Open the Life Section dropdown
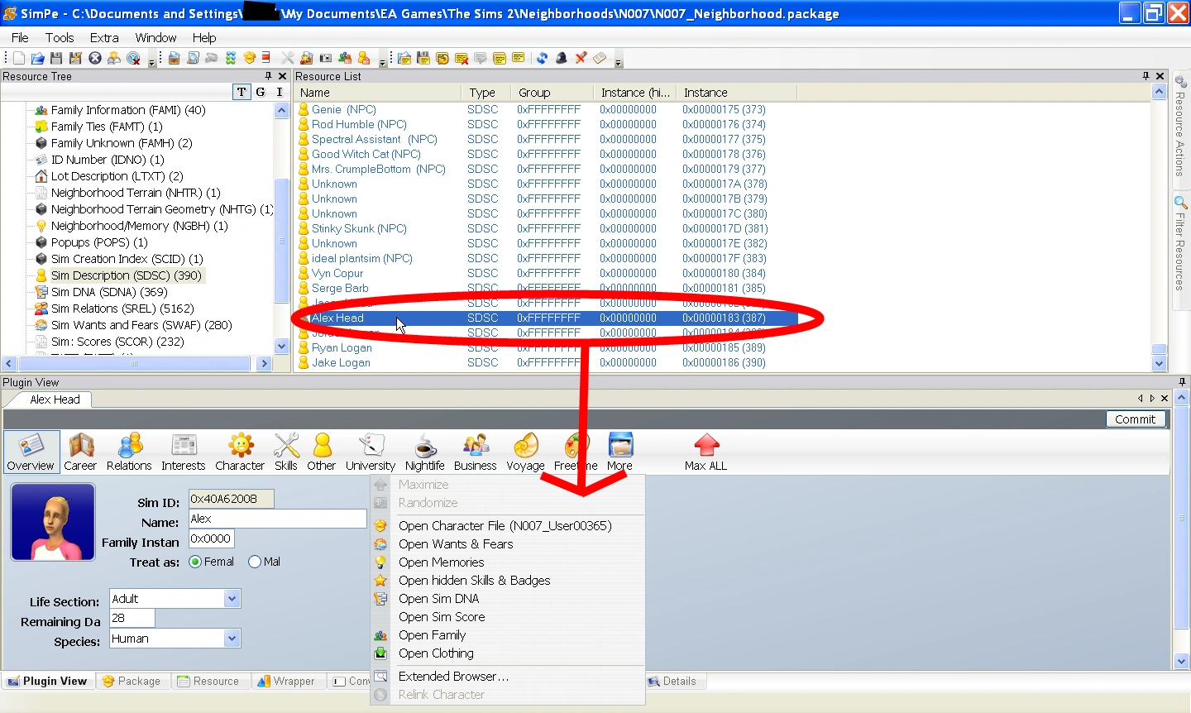Viewport: 1191px width, 713px height. click(232, 598)
